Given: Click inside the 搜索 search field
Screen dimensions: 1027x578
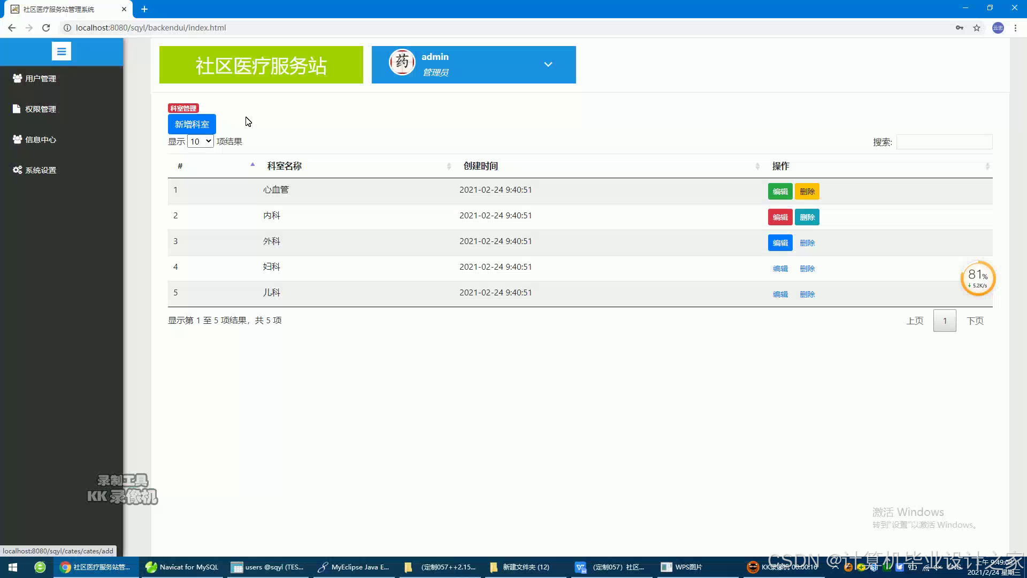Looking at the screenshot, I should point(944,142).
